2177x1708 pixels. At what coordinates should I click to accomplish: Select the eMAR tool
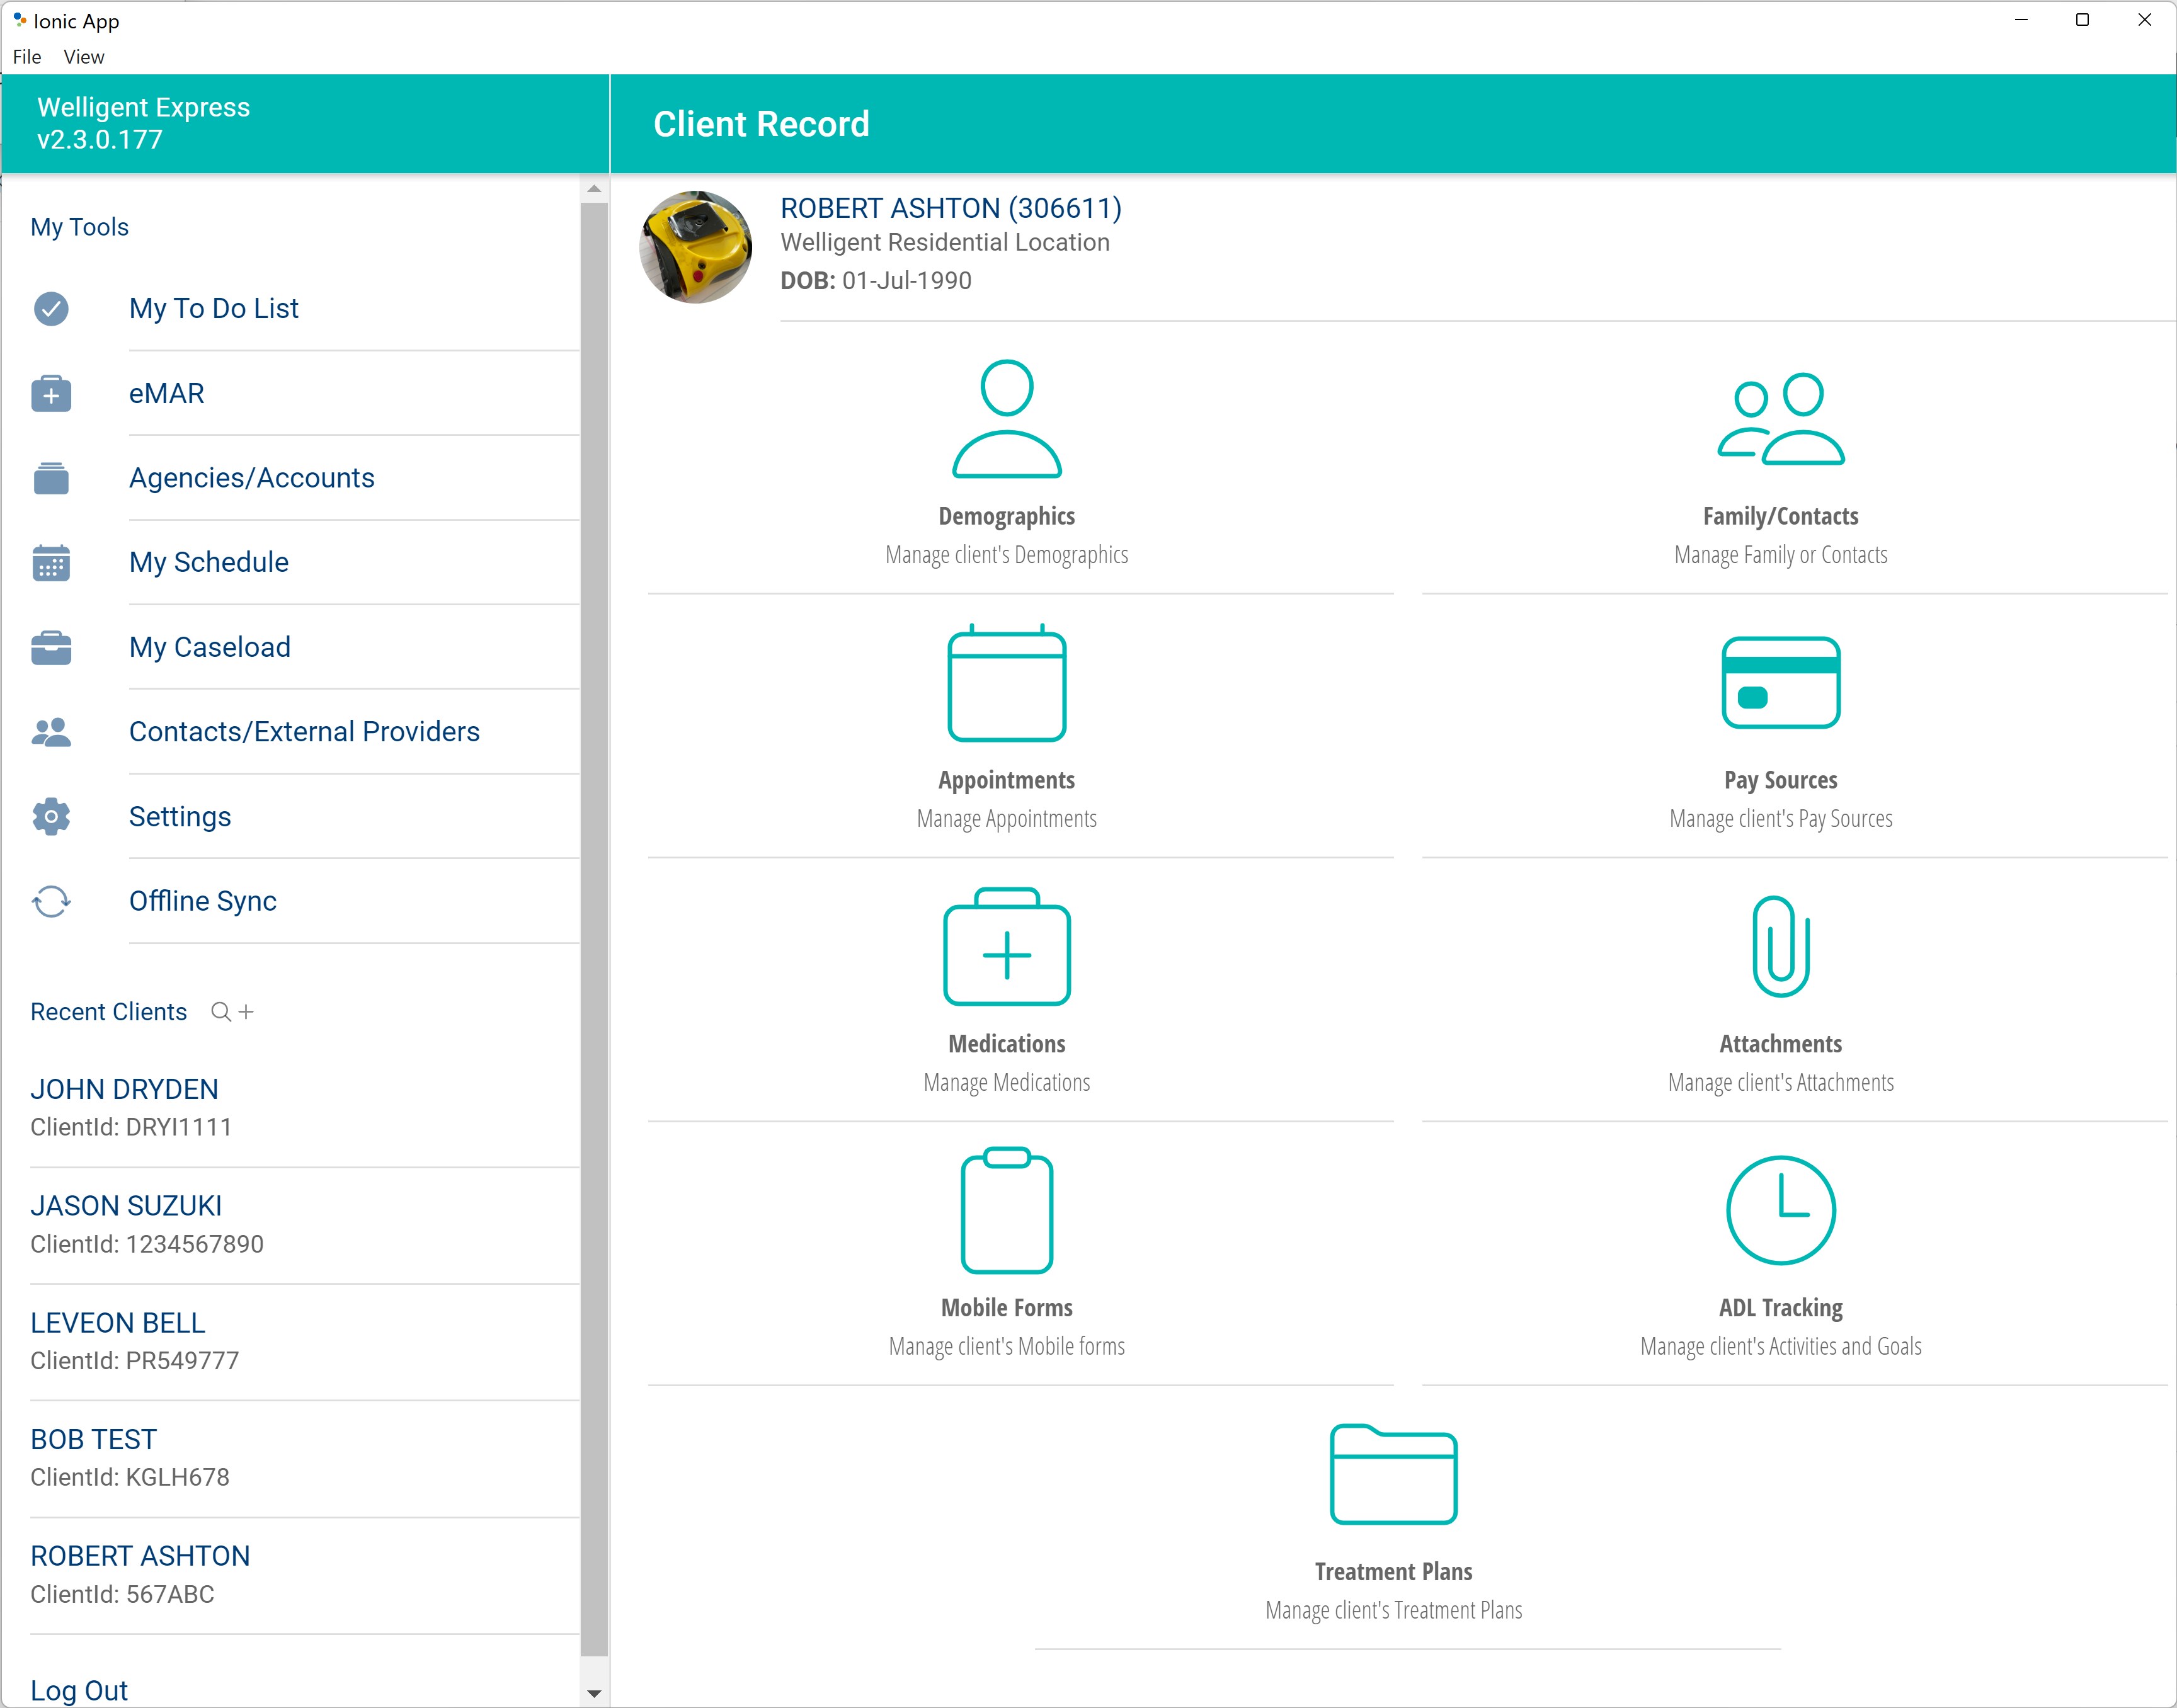pyautogui.click(x=166, y=393)
